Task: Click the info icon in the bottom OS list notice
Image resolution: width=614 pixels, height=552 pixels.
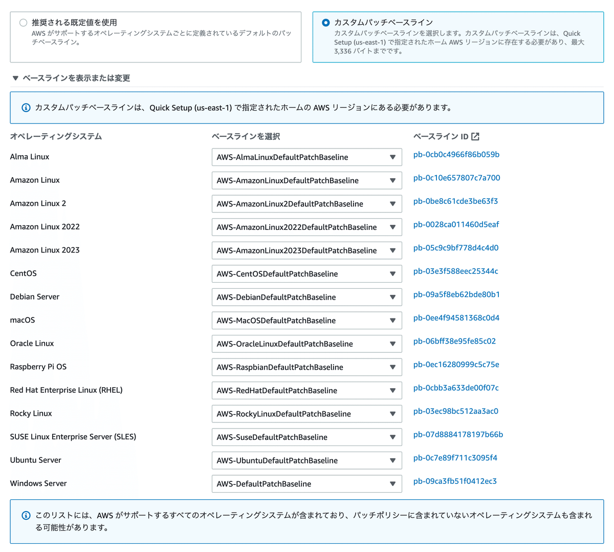Action: [x=26, y=515]
